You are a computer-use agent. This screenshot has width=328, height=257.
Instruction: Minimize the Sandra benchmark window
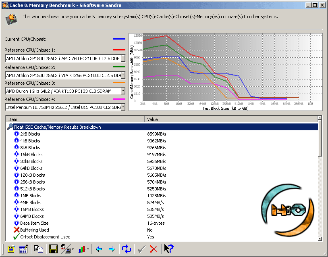[308, 5]
